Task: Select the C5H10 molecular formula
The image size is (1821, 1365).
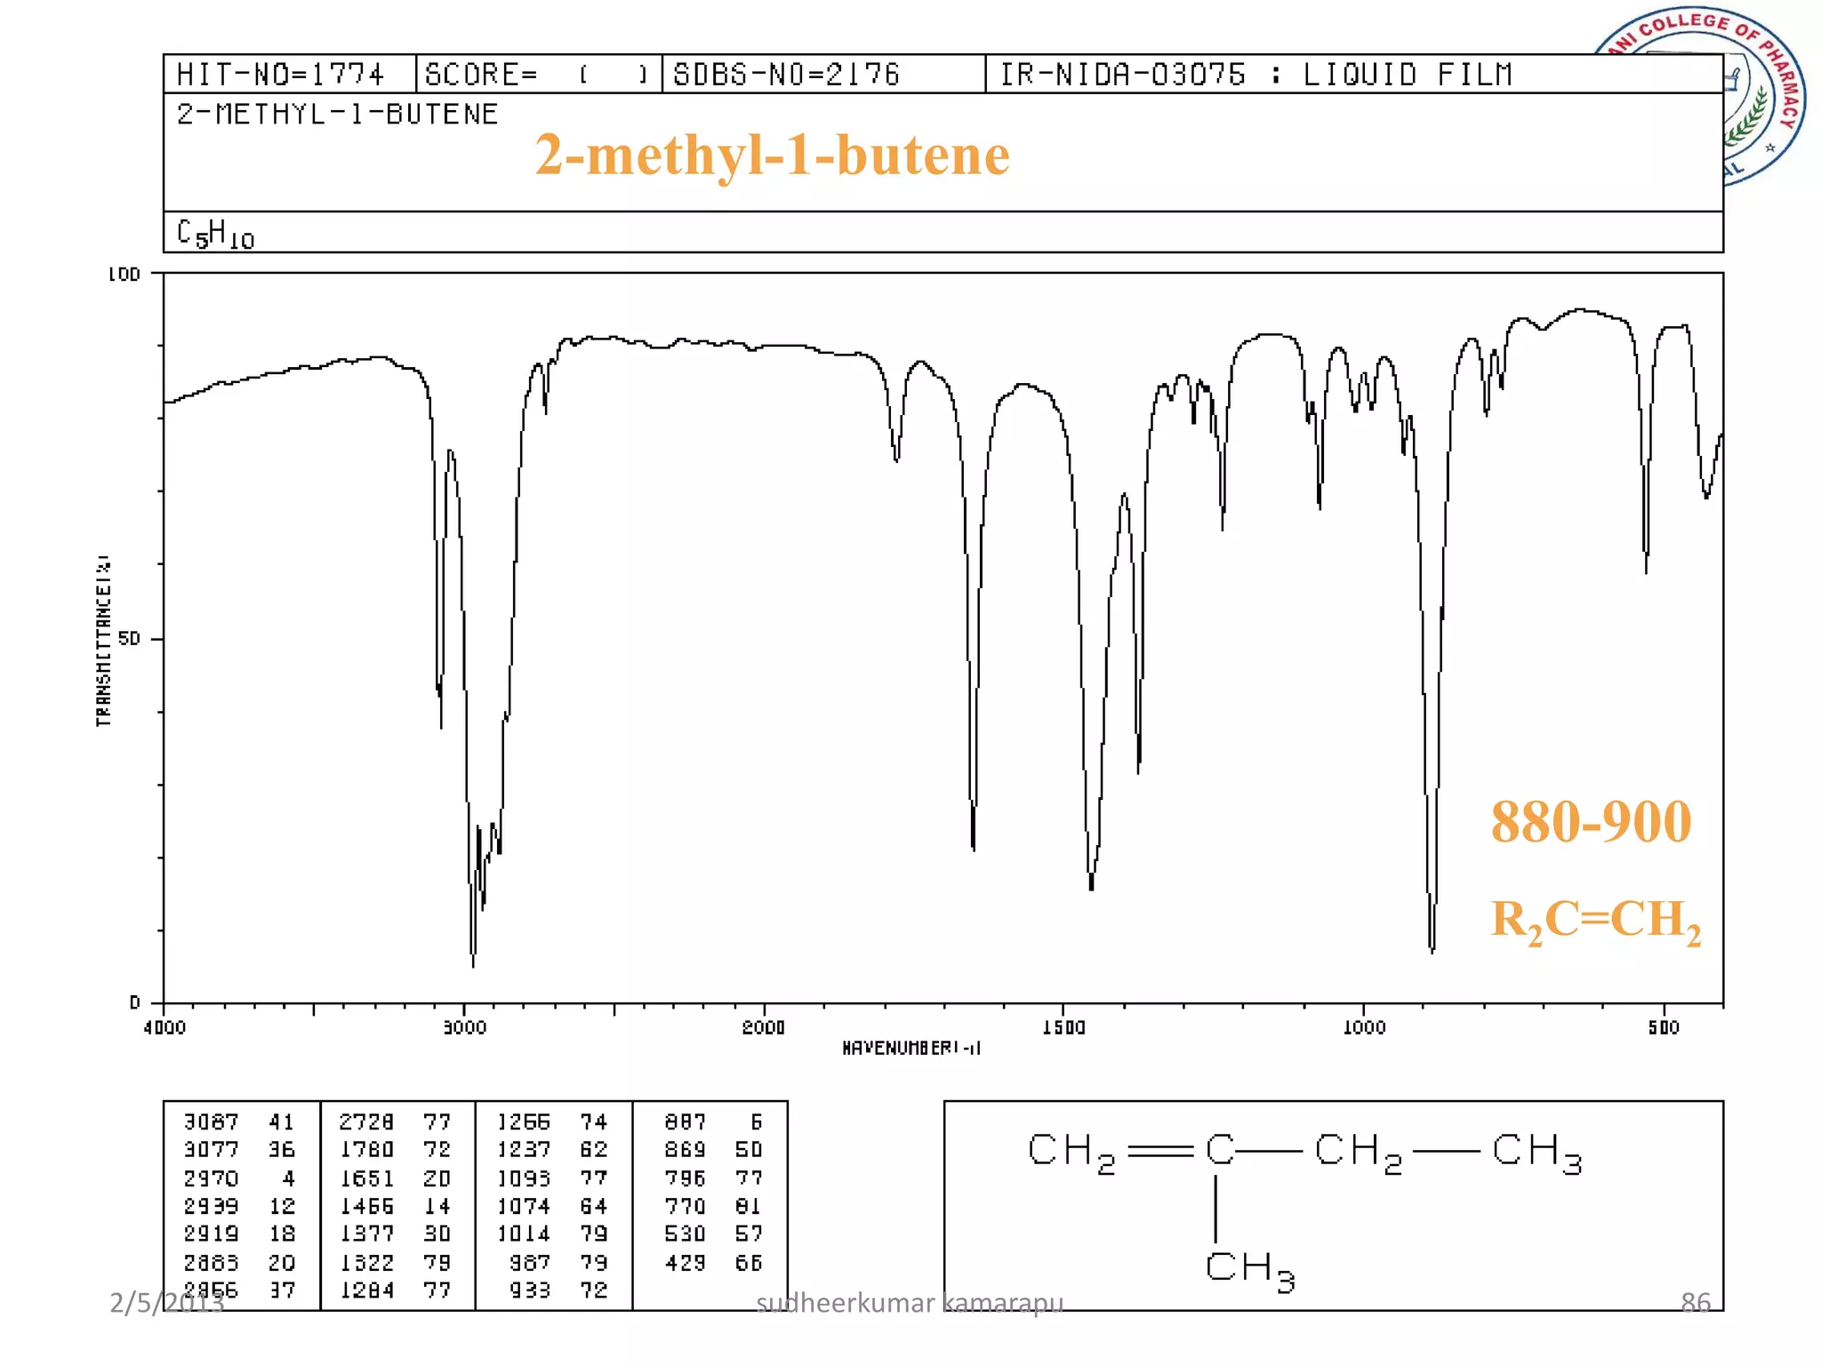Action: coord(215,234)
